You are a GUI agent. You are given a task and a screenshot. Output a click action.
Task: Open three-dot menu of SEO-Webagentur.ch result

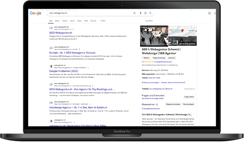[73, 29]
